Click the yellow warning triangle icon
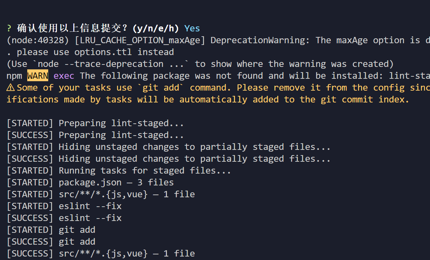The height and width of the screenshot is (260, 430). 10,87
